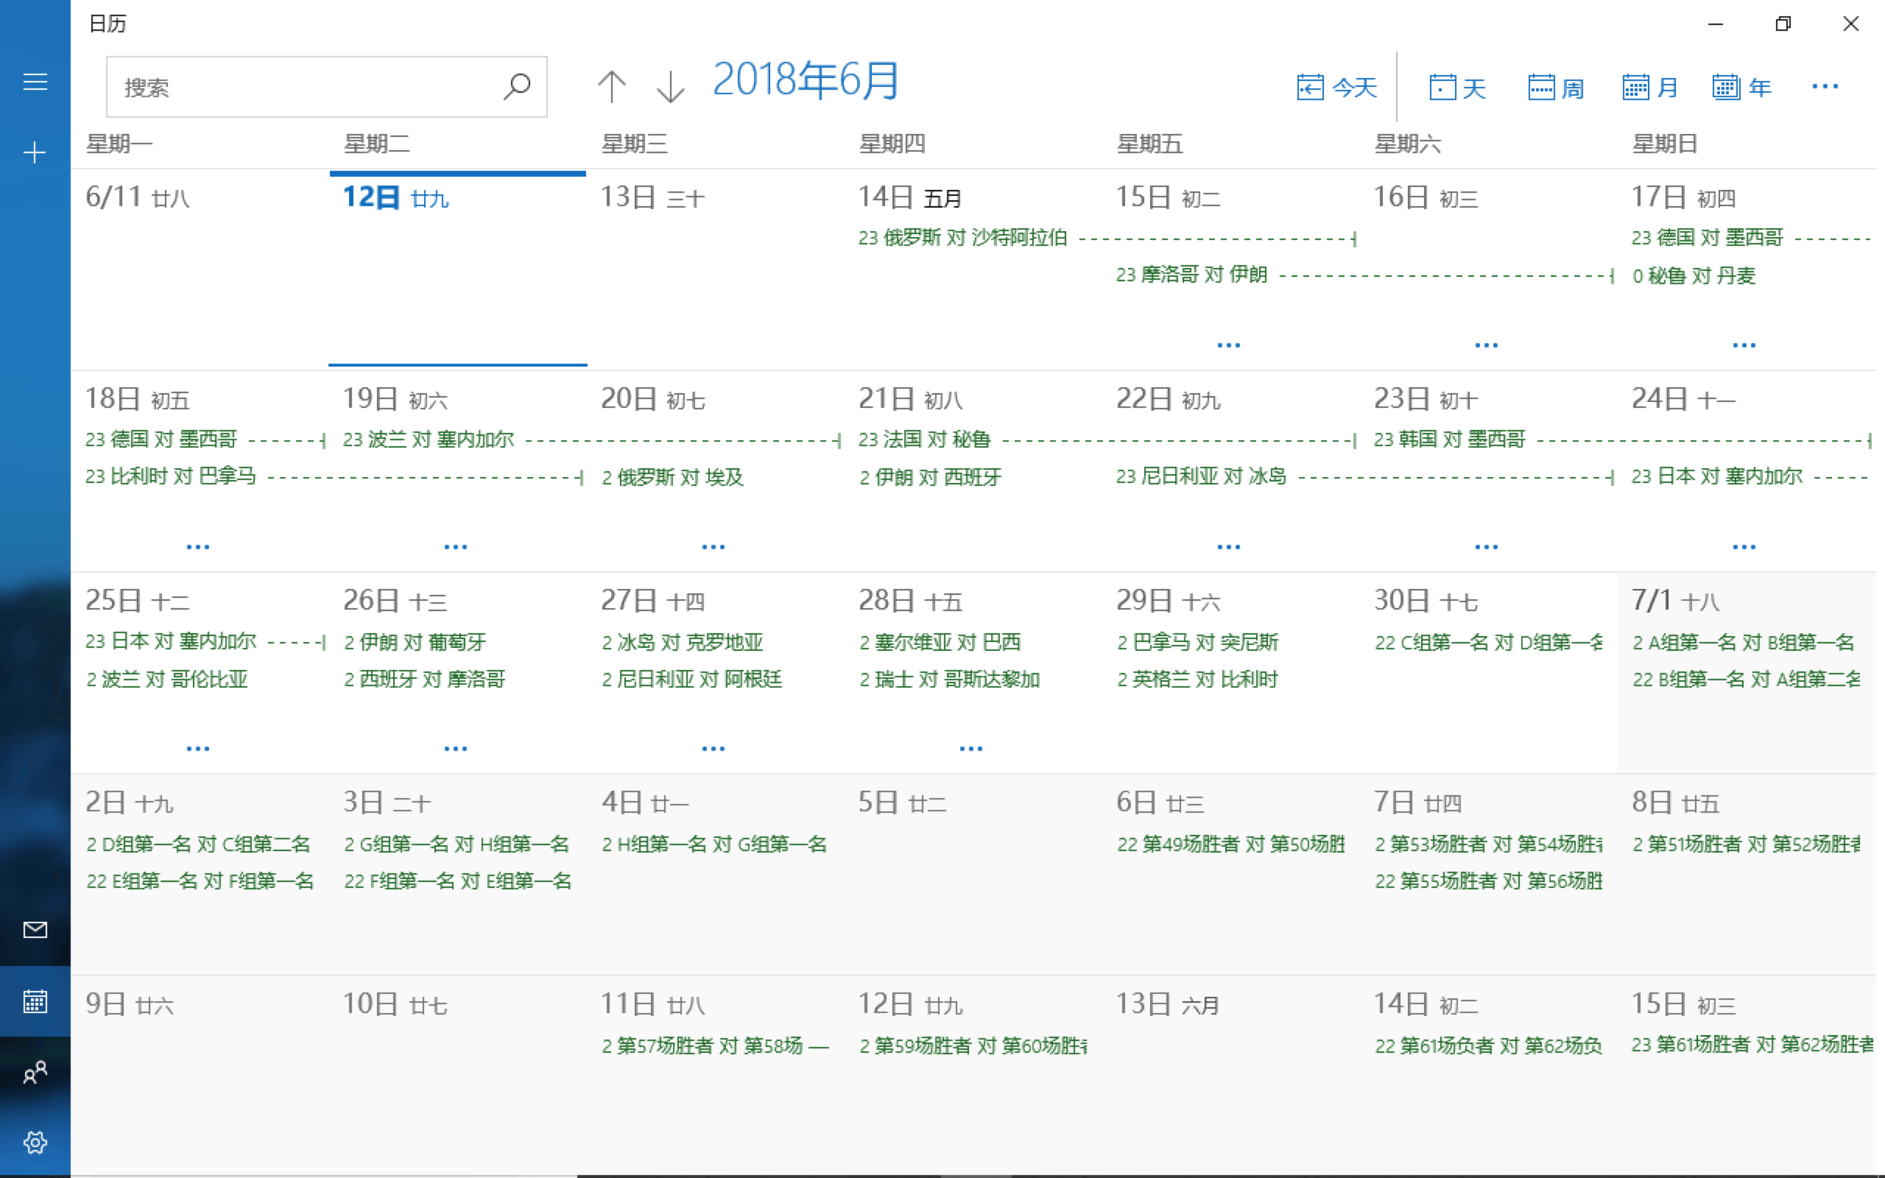Open event 法国 对 秘鲁
The width and height of the screenshot is (1885, 1178).
pos(1106,440)
